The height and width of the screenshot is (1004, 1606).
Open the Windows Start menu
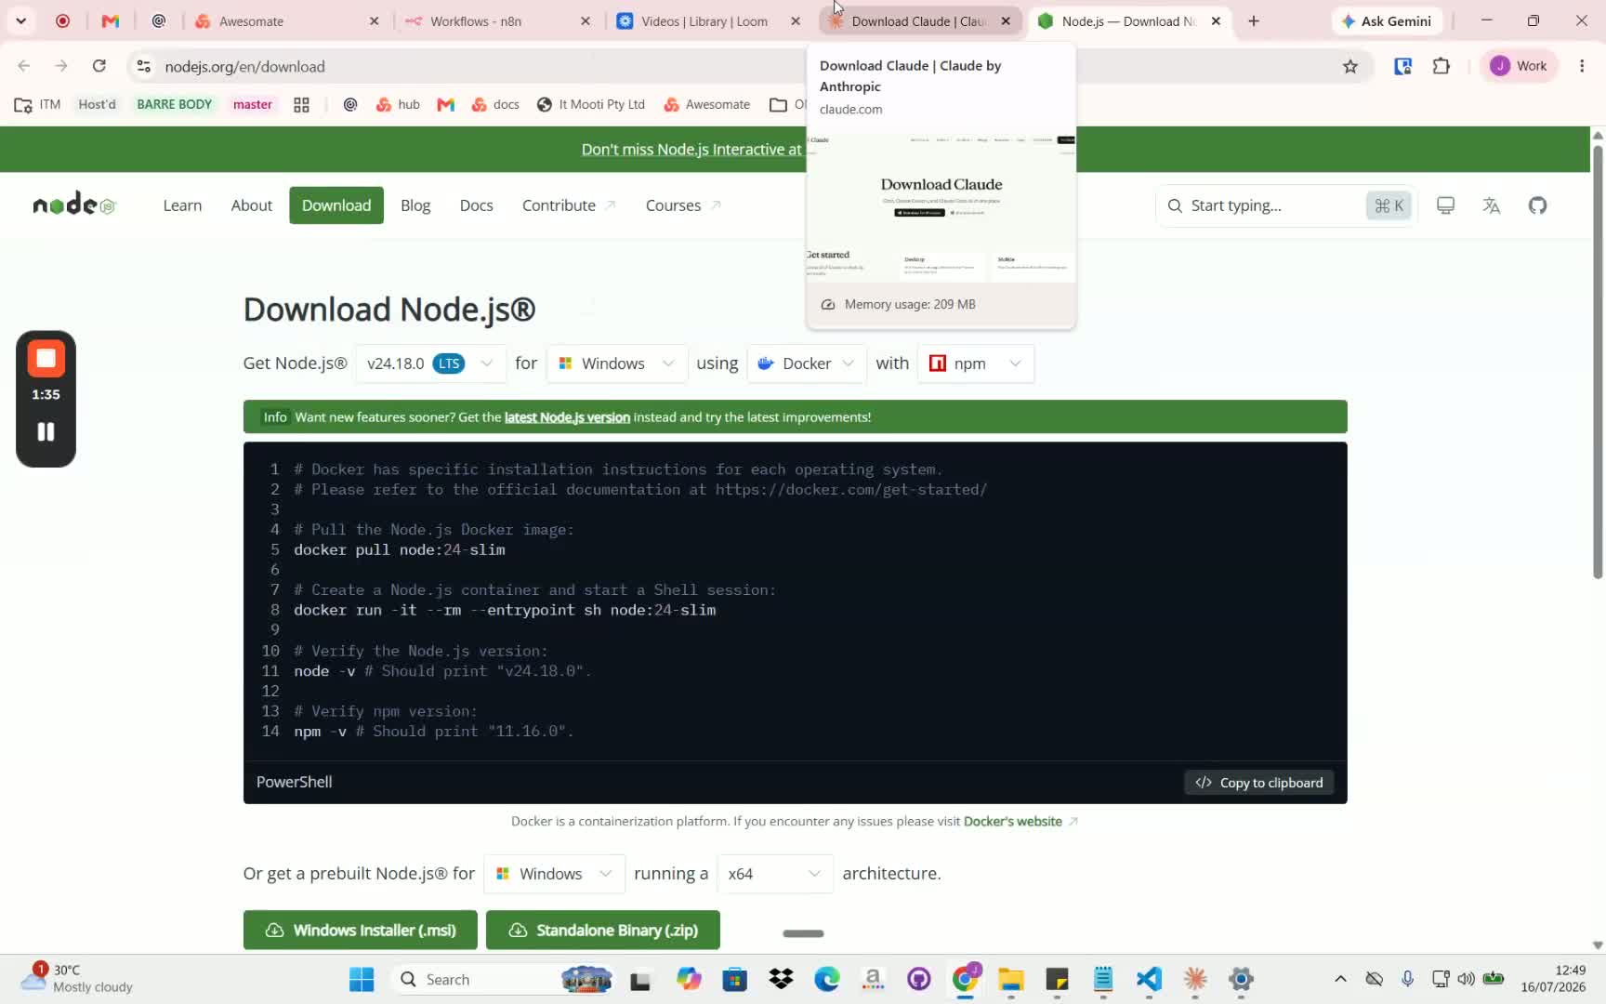tap(362, 979)
